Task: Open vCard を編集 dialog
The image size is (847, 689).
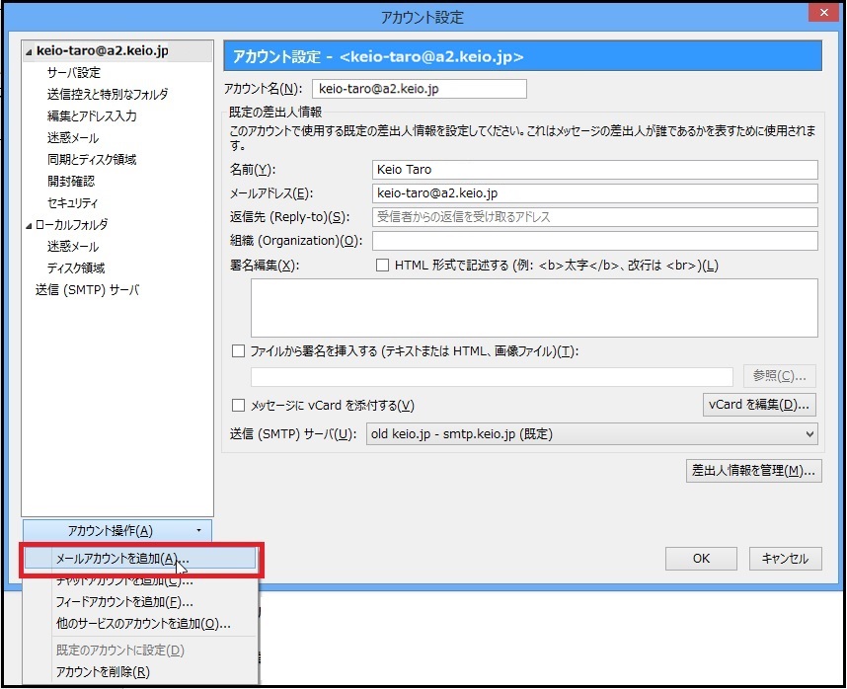Action: (x=759, y=405)
